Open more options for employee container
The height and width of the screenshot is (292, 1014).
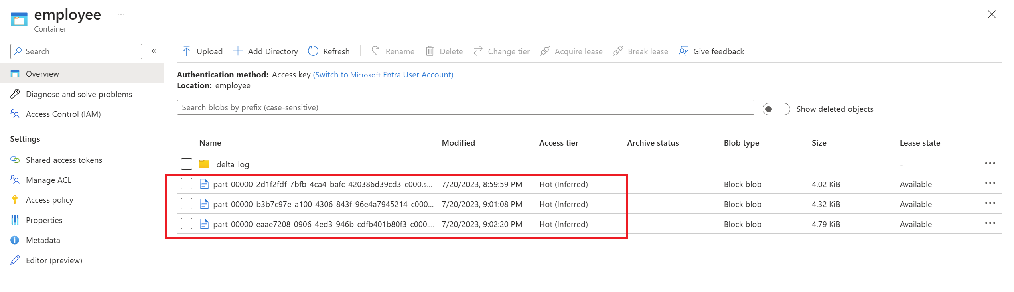pos(121,14)
